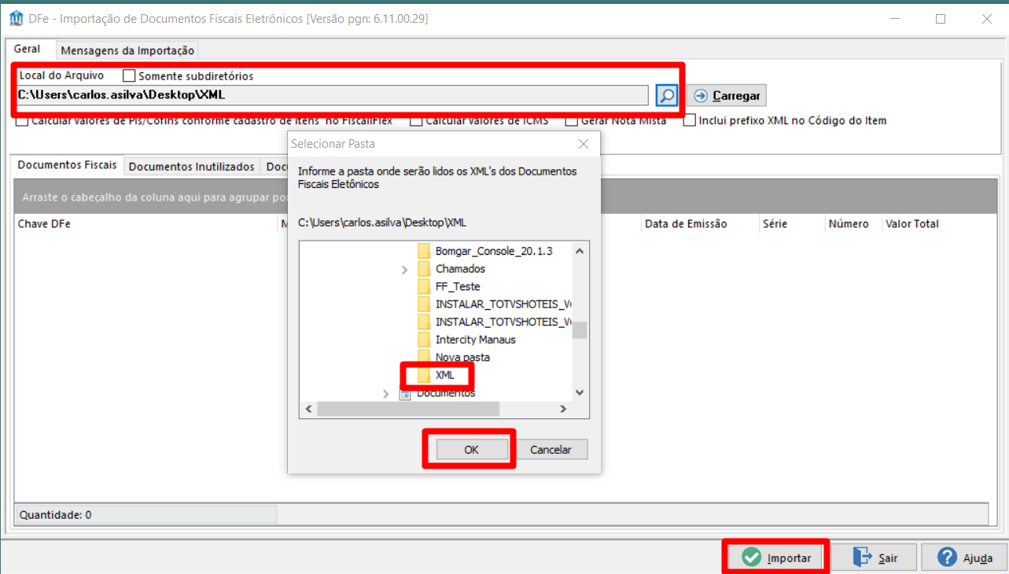The width and height of the screenshot is (1009, 574).
Task: Click folder tree scroll down arrow
Action: pos(580,392)
